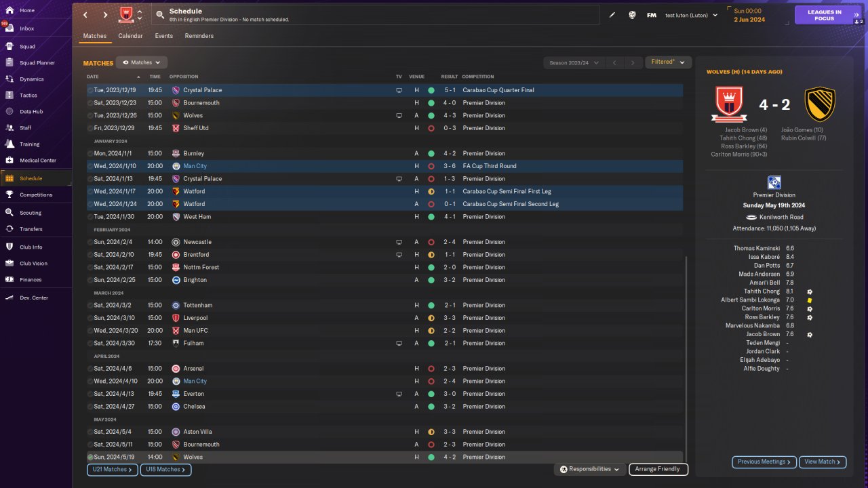Switch to the Reminders tab
Image resolution: width=868 pixels, height=488 pixels.
click(x=199, y=36)
